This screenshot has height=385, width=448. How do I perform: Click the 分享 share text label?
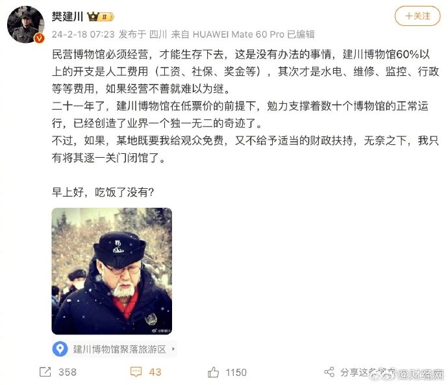coord(349,372)
